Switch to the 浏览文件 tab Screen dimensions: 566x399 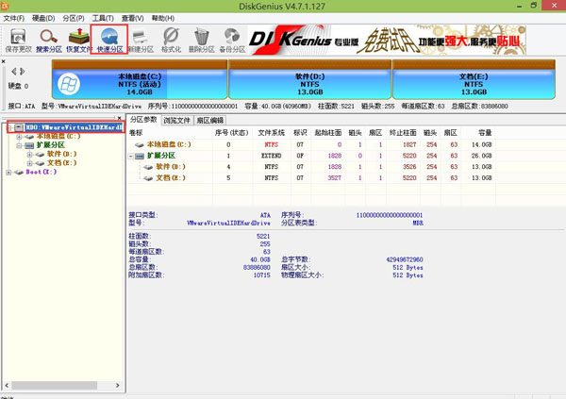pos(176,121)
